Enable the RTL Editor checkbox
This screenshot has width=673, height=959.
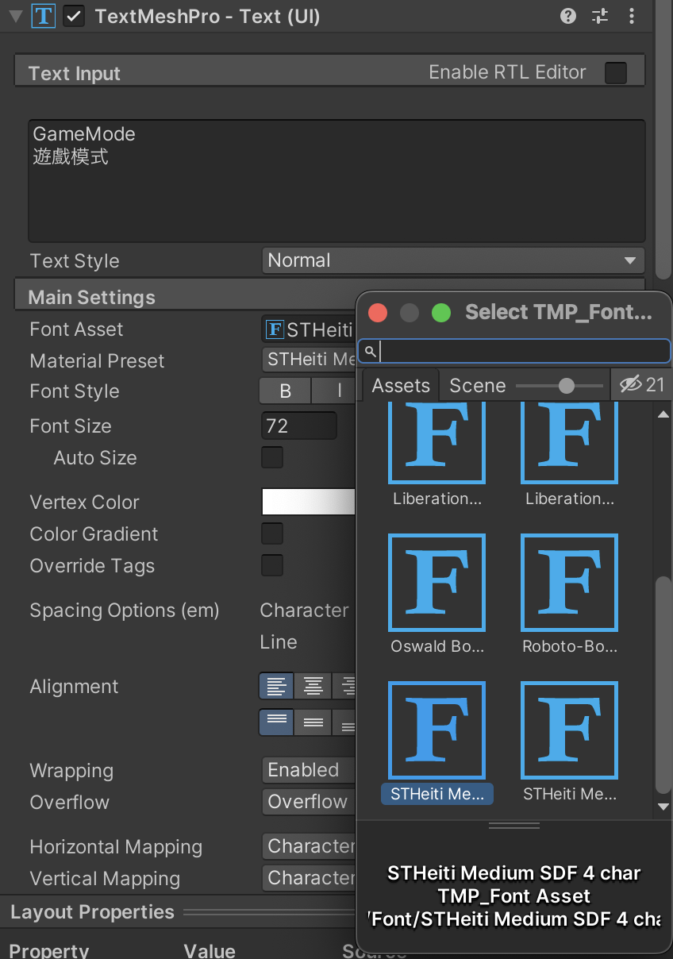coord(616,73)
